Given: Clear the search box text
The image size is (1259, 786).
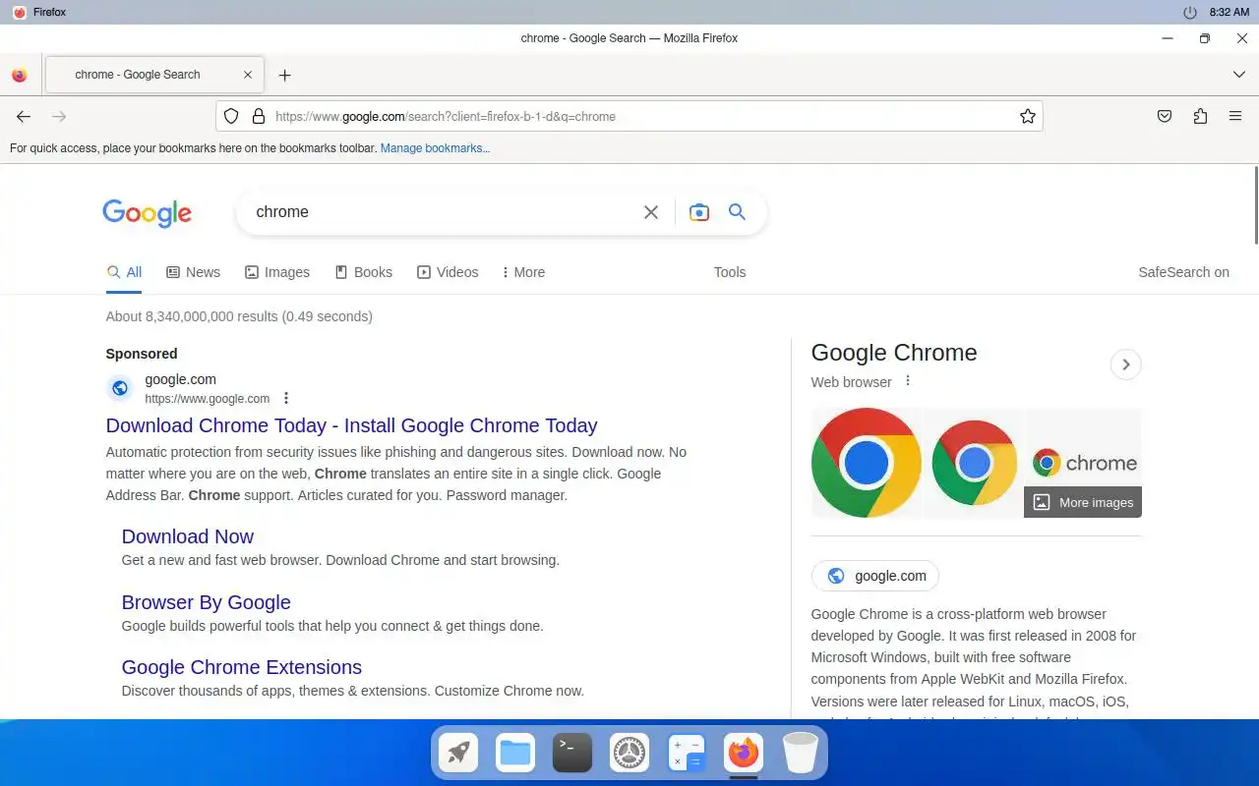Looking at the screenshot, I should [x=651, y=212].
